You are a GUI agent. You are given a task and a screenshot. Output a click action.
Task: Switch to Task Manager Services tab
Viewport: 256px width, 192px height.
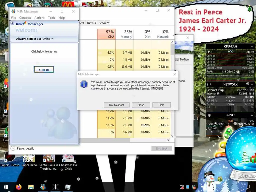coord(104,23)
